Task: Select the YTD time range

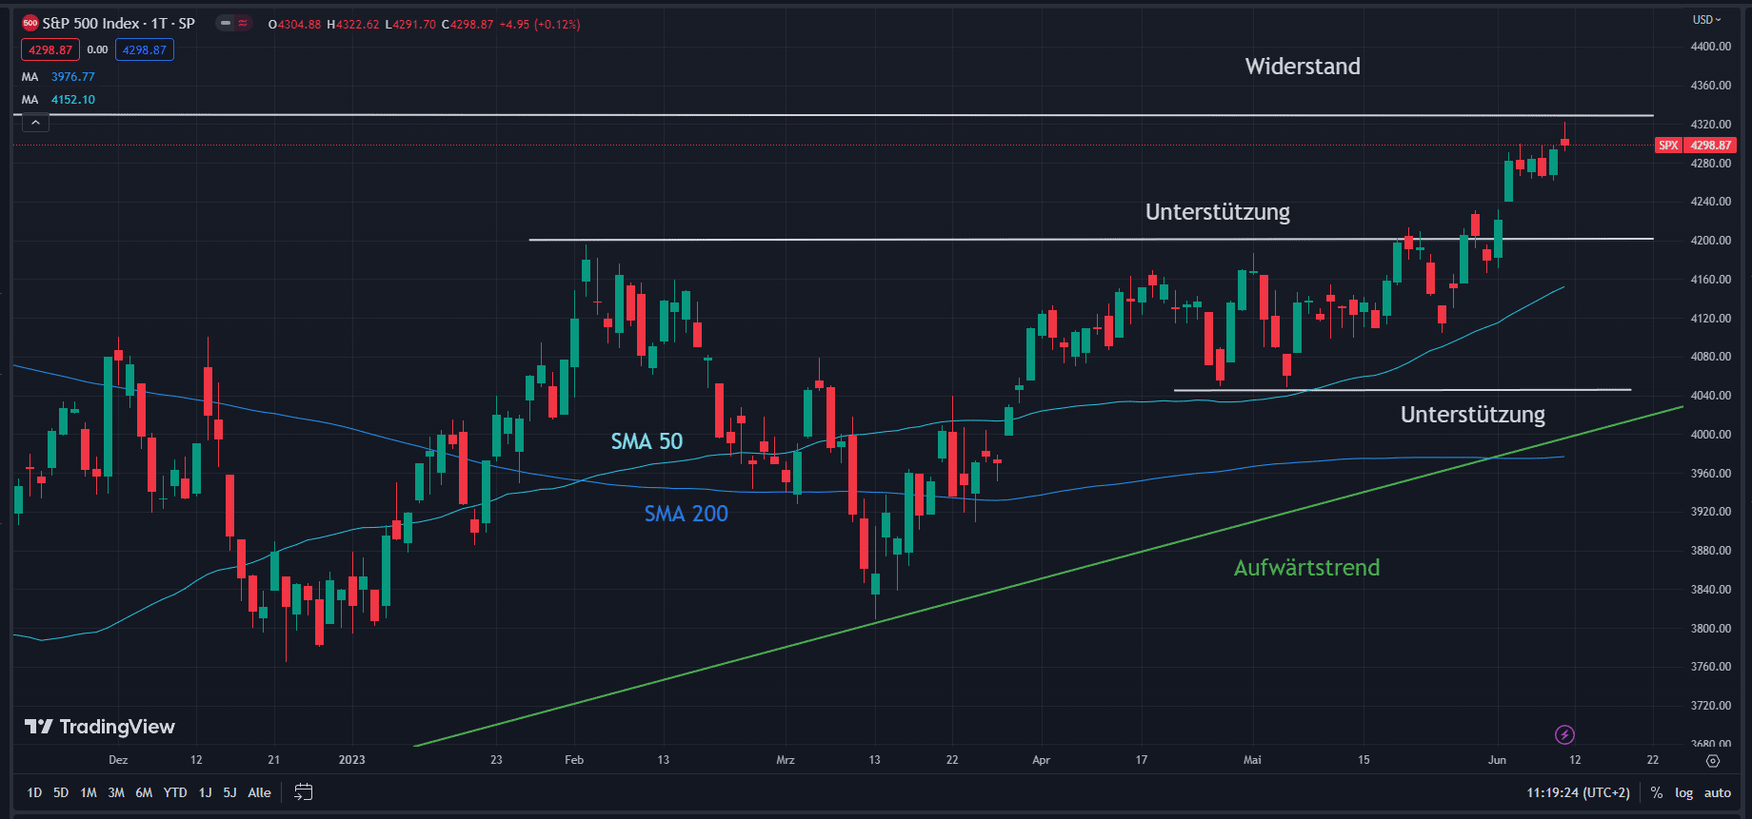Action: pyautogui.click(x=175, y=792)
